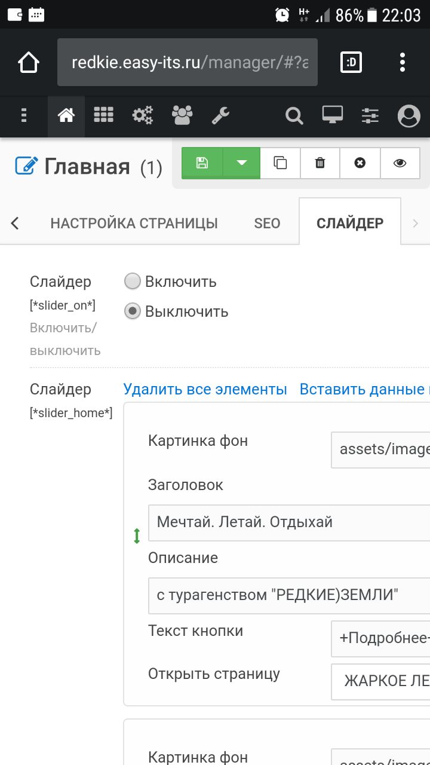The height and width of the screenshot is (765, 430).
Task: Grab the green reorder handle
Action: click(137, 536)
